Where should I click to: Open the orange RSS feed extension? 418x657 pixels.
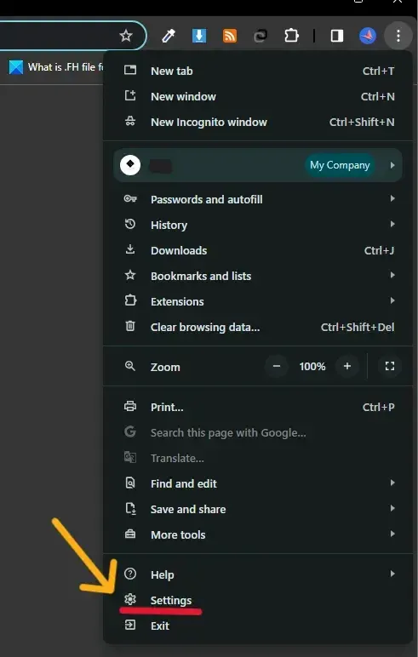pyautogui.click(x=230, y=36)
